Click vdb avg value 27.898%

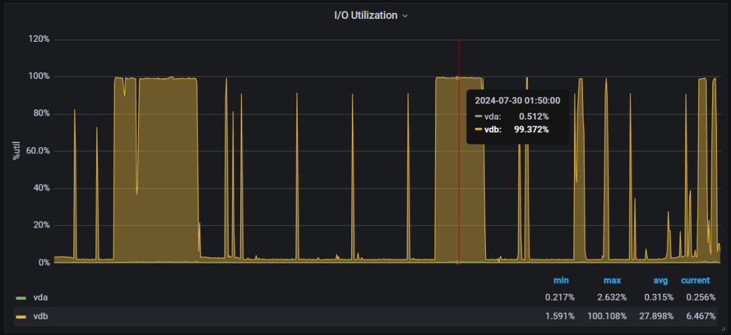656,316
